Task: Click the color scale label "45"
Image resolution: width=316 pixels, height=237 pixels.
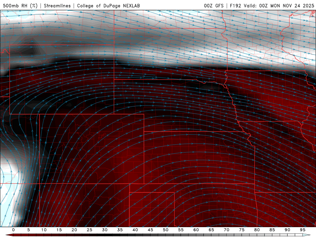Action: pyautogui.click(x=150, y=230)
